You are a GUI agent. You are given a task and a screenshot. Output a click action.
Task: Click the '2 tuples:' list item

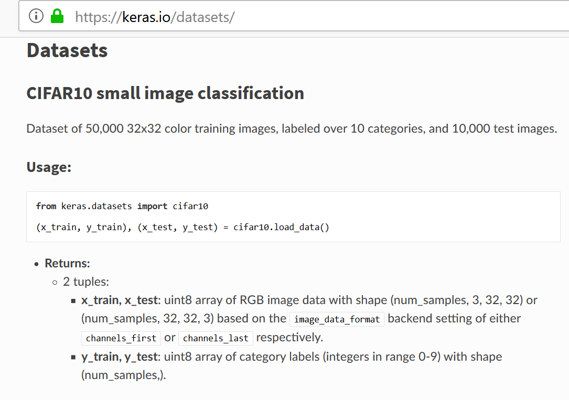click(86, 282)
